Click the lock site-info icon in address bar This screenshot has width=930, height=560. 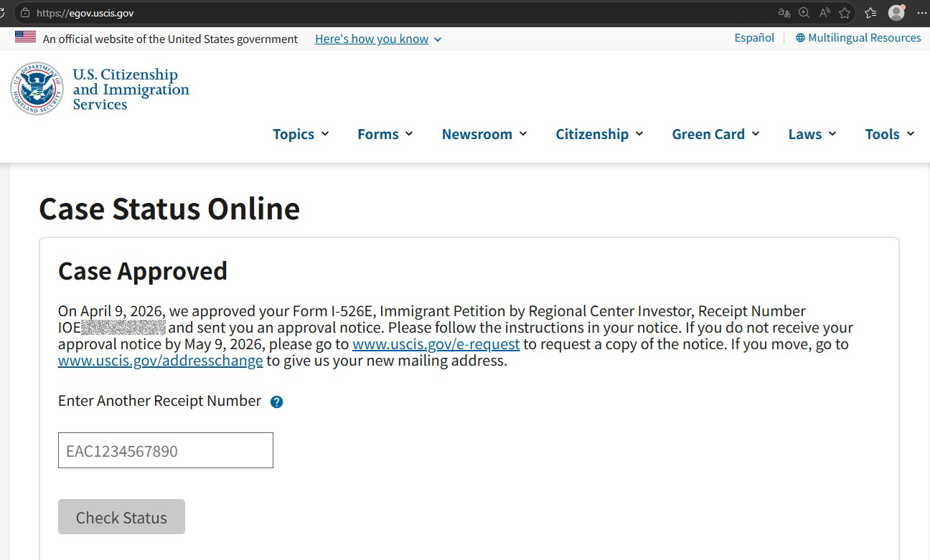(25, 13)
